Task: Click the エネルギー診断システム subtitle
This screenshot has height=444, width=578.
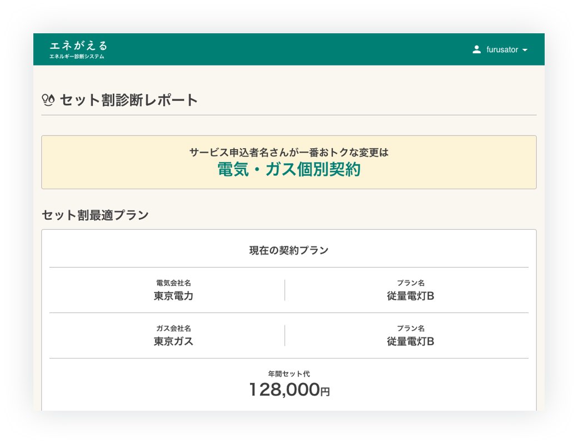Action: [77, 56]
